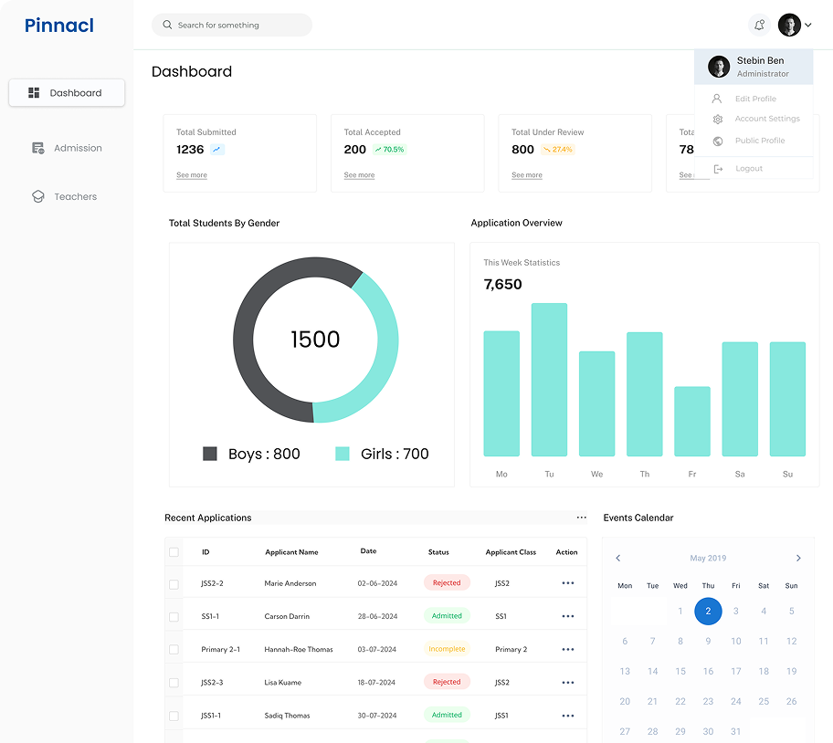833x743 pixels.
Task: Tick the checkbox for Marie Anderson's row
Action: [x=174, y=584]
